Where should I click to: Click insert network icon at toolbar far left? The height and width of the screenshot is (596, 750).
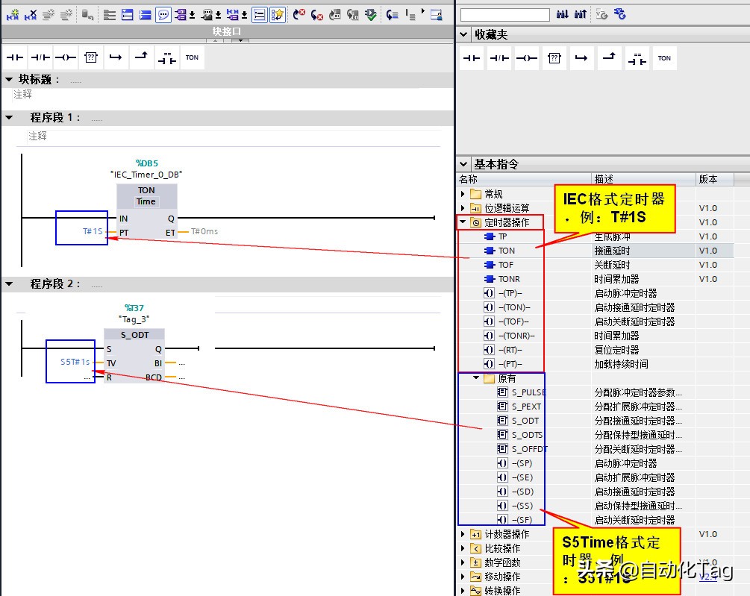point(13,14)
